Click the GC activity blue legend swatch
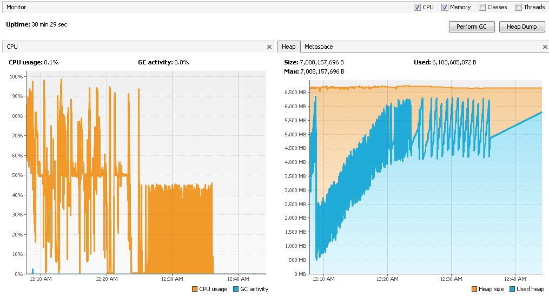Image resolution: width=549 pixels, height=296 pixels. (236, 289)
